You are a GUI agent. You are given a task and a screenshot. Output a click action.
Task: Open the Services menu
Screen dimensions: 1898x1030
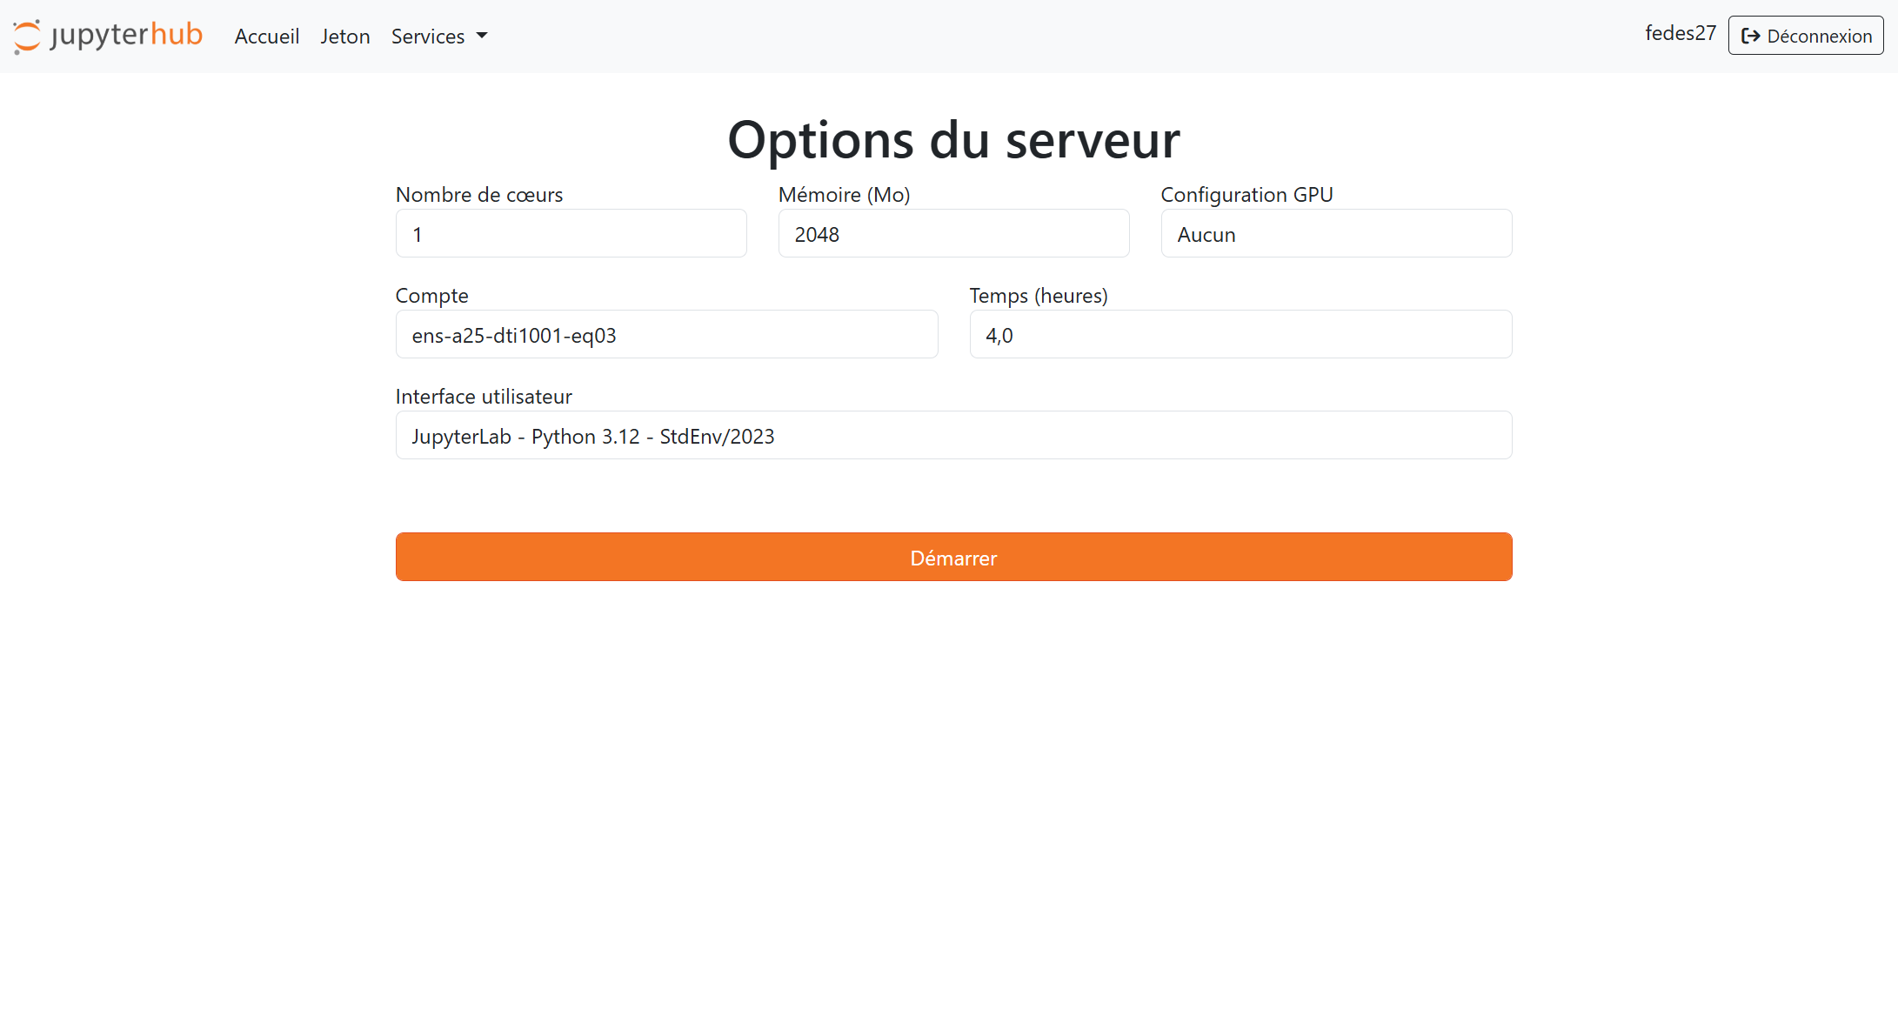click(x=428, y=36)
